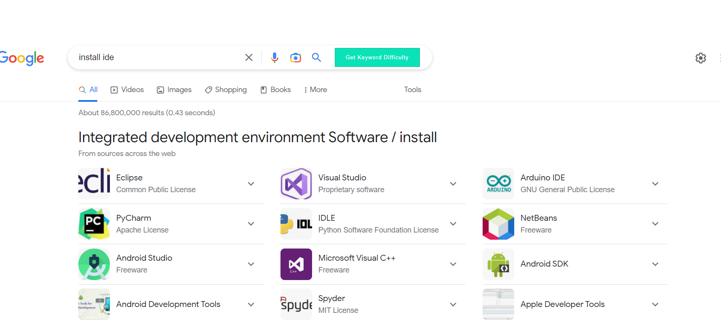Expand the Eclipse entry chevron
The height and width of the screenshot is (320, 721).
251,184
